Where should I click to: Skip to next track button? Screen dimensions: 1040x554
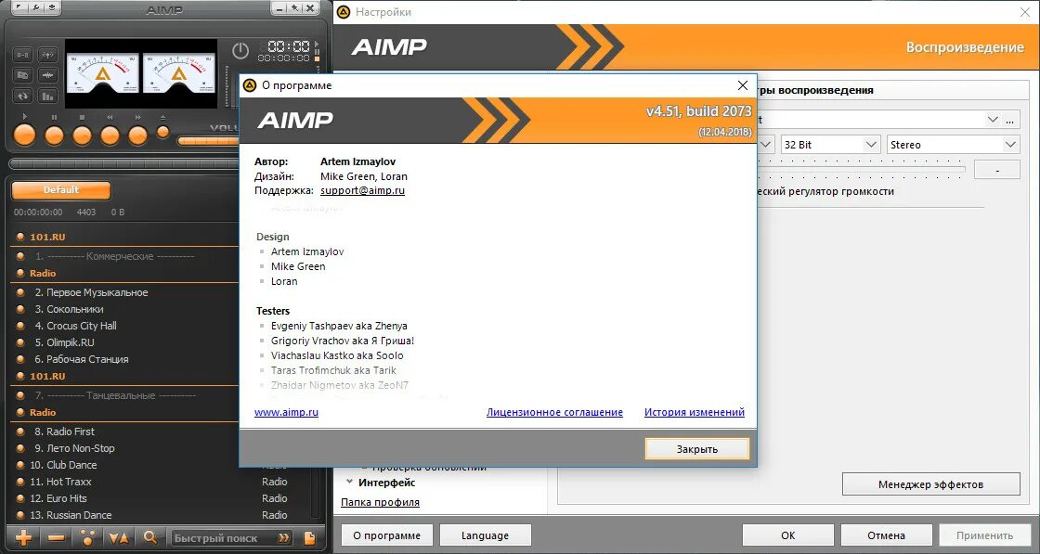point(137,135)
